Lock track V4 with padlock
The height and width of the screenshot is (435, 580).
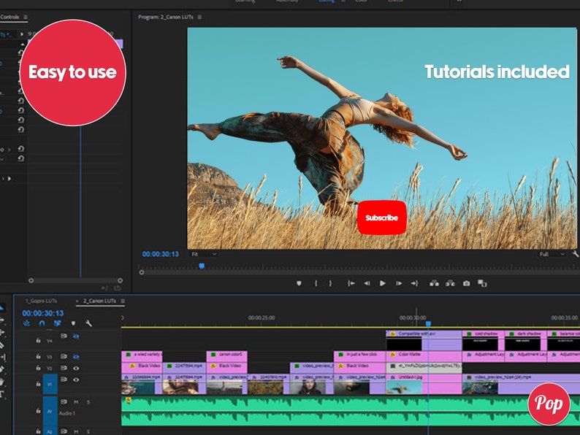(38, 340)
